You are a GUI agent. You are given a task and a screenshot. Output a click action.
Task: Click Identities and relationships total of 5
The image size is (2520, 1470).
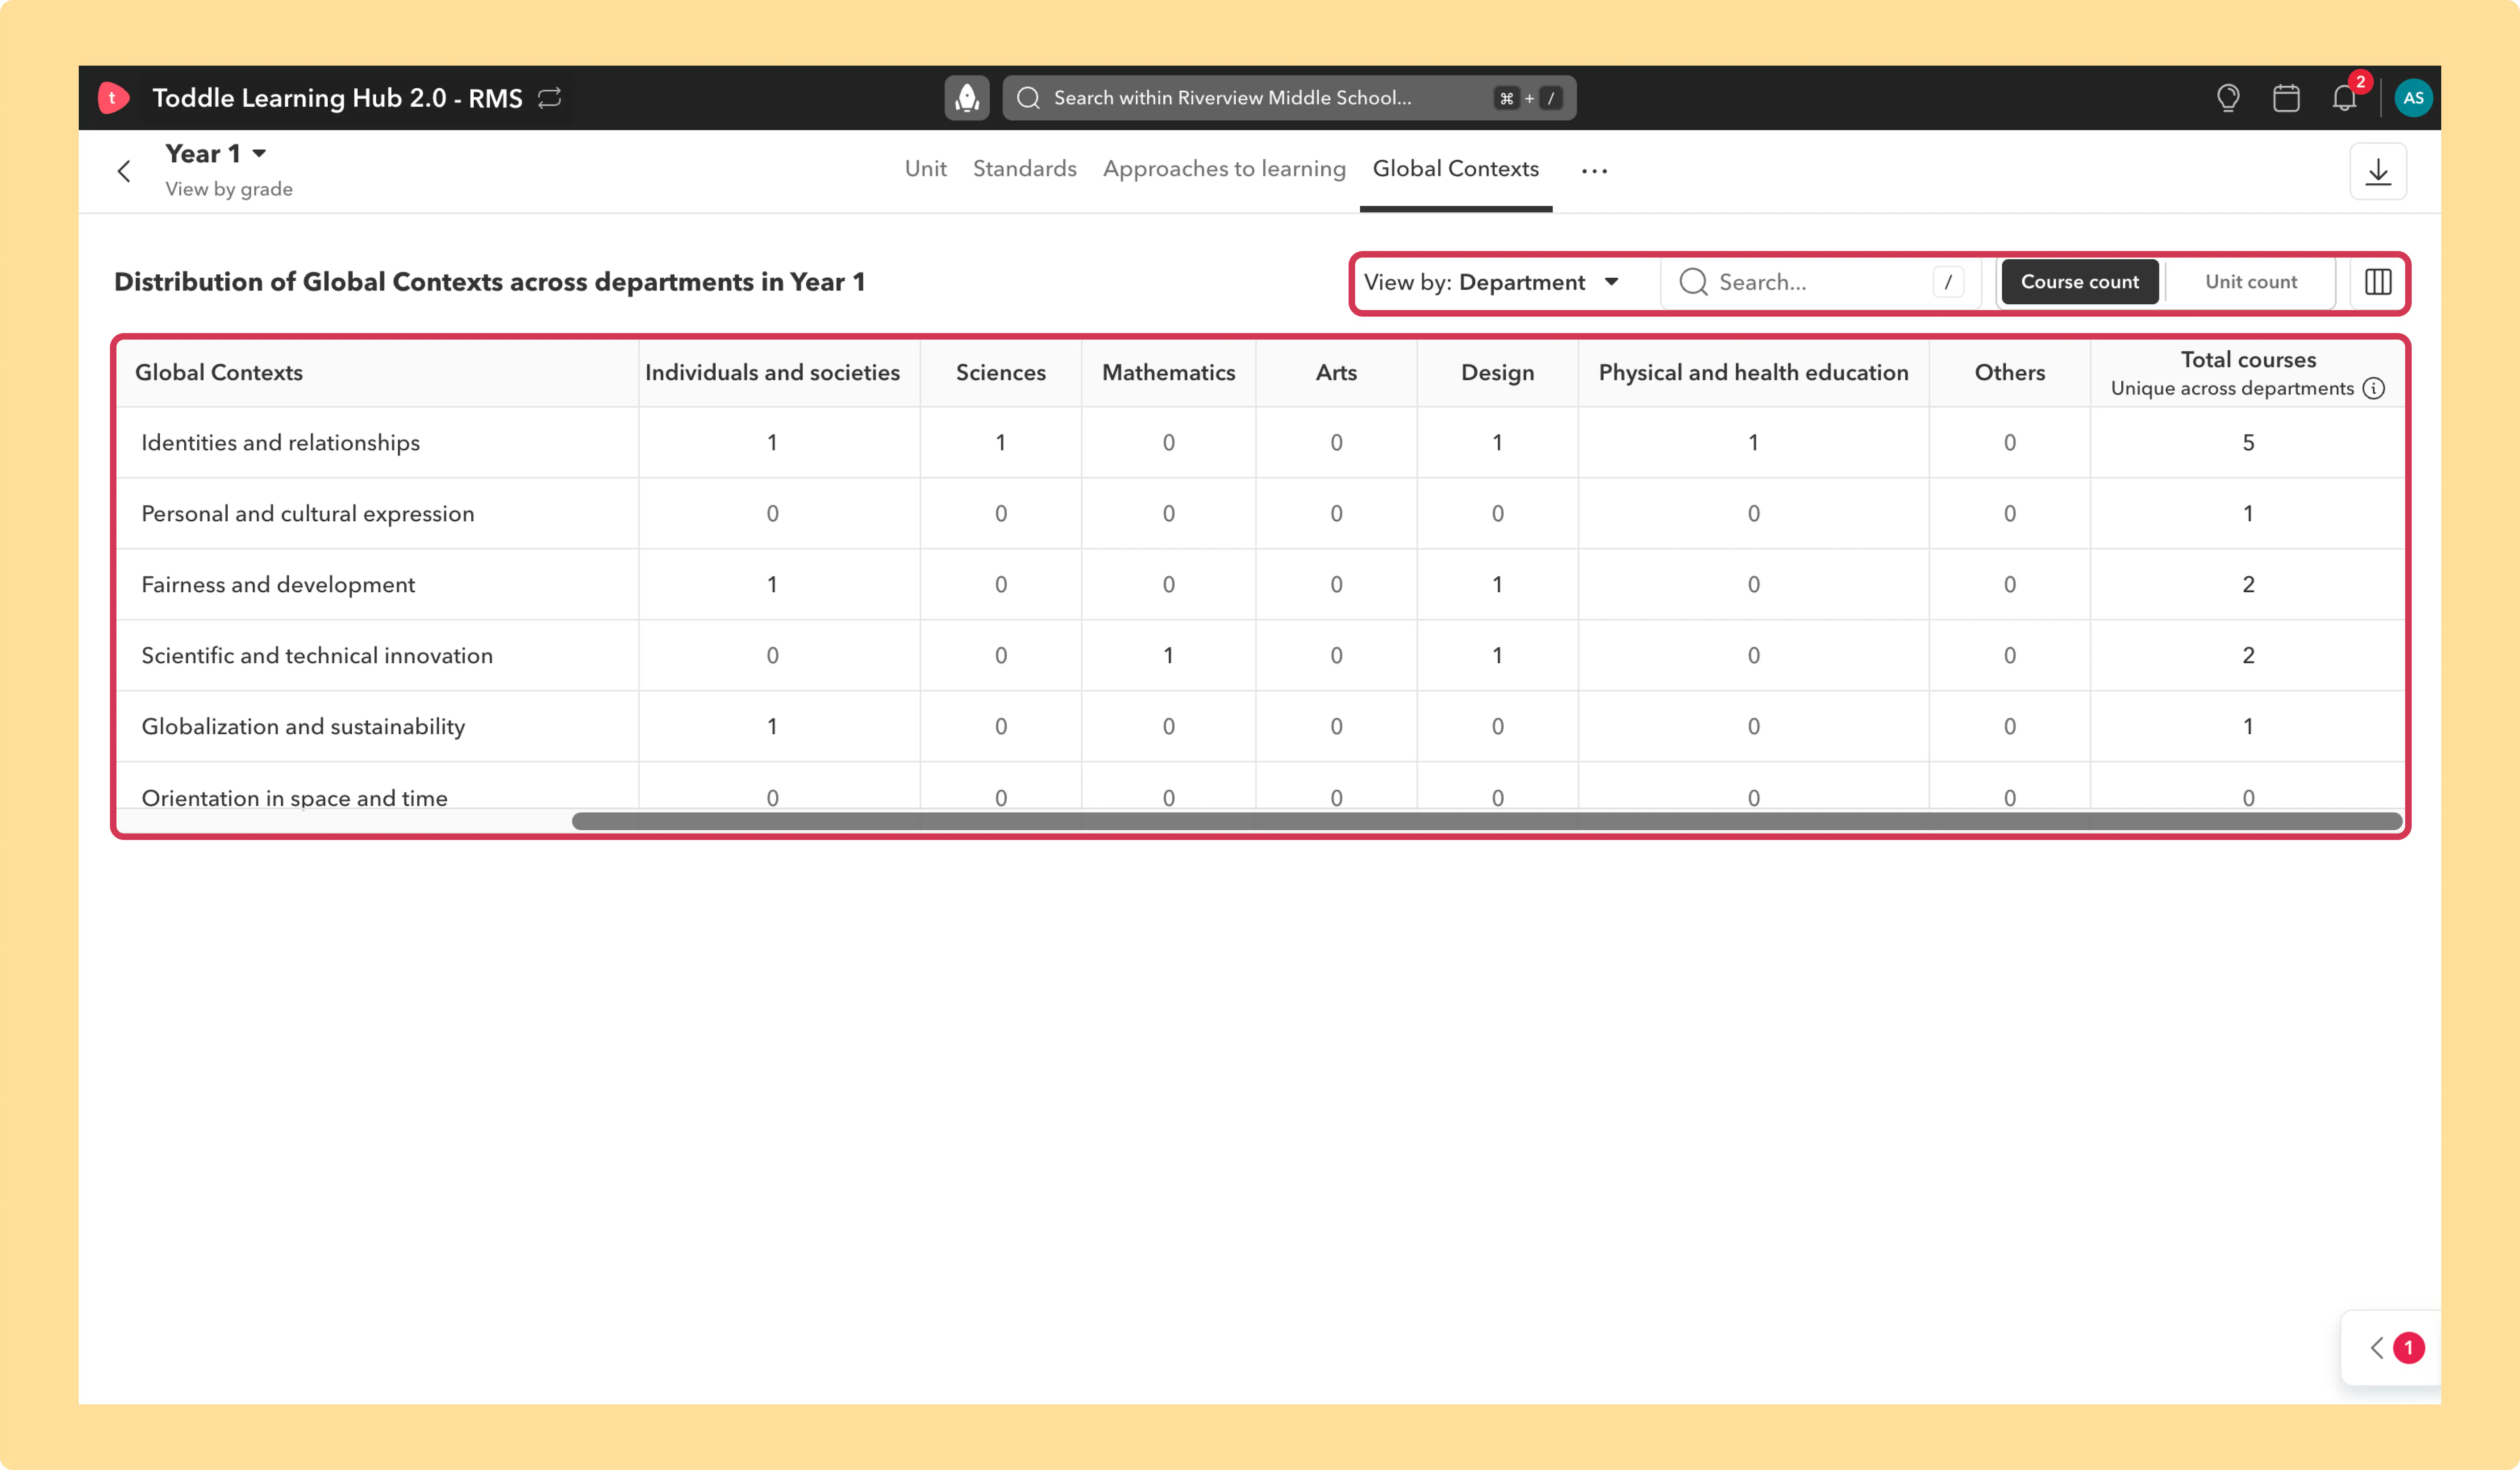pos(2248,443)
